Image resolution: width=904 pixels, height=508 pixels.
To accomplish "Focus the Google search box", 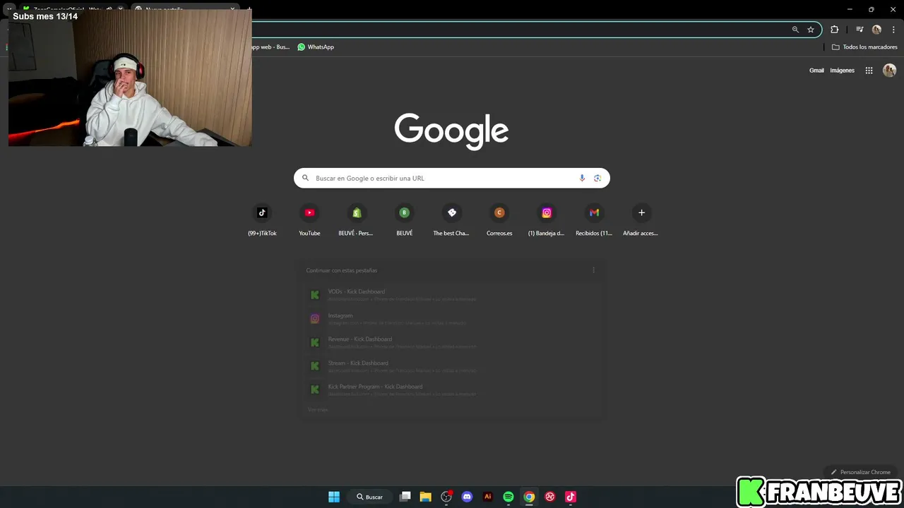I will click(x=452, y=178).
